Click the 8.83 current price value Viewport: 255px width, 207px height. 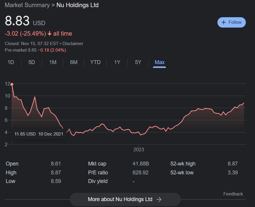click(17, 21)
